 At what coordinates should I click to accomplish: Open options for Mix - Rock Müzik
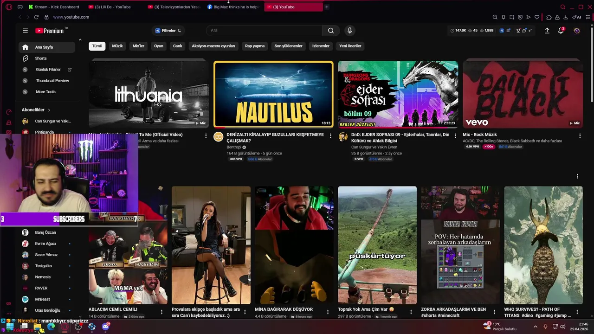[x=580, y=135]
